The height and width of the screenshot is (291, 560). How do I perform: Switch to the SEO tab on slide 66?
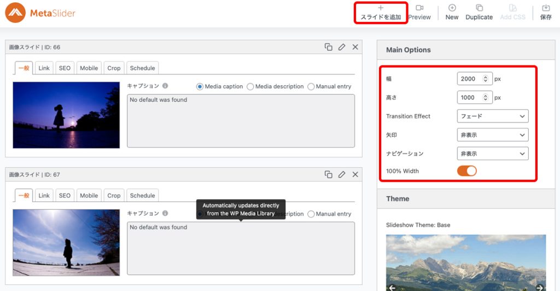pos(65,68)
